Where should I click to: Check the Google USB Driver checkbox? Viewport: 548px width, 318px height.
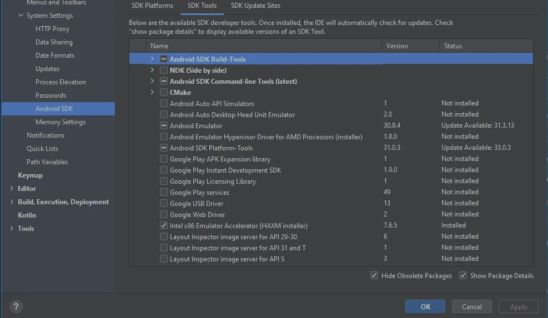(164, 203)
